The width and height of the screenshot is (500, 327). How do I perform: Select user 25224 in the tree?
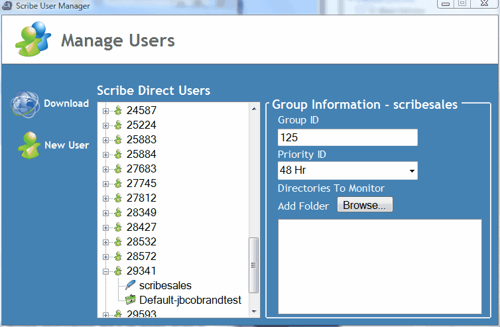pyautogui.click(x=141, y=125)
